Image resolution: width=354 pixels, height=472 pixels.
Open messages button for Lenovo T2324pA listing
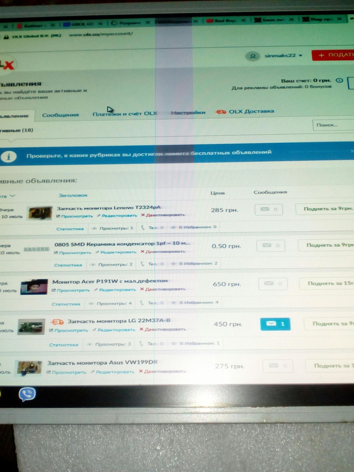coord(268,209)
